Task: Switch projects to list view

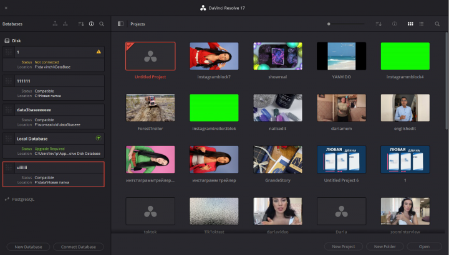Action: 421,24
